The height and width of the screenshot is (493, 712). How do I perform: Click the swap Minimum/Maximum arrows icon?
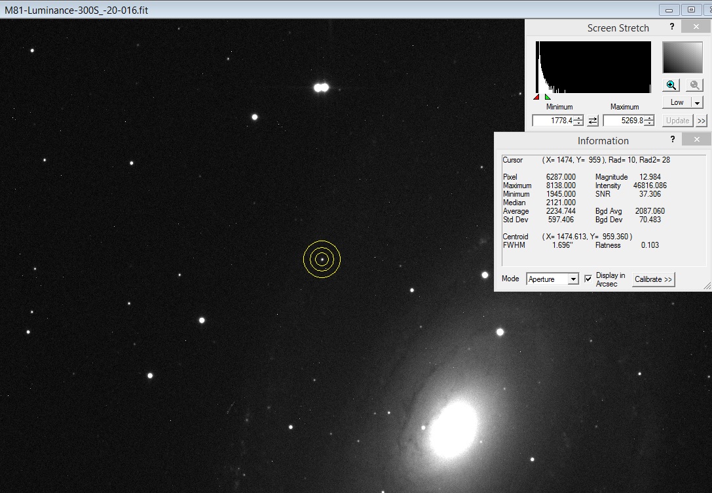593,121
